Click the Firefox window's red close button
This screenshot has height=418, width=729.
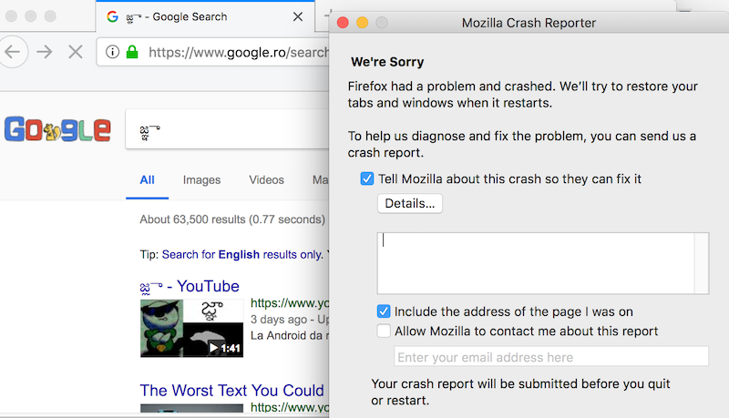pyautogui.click(x=12, y=16)
